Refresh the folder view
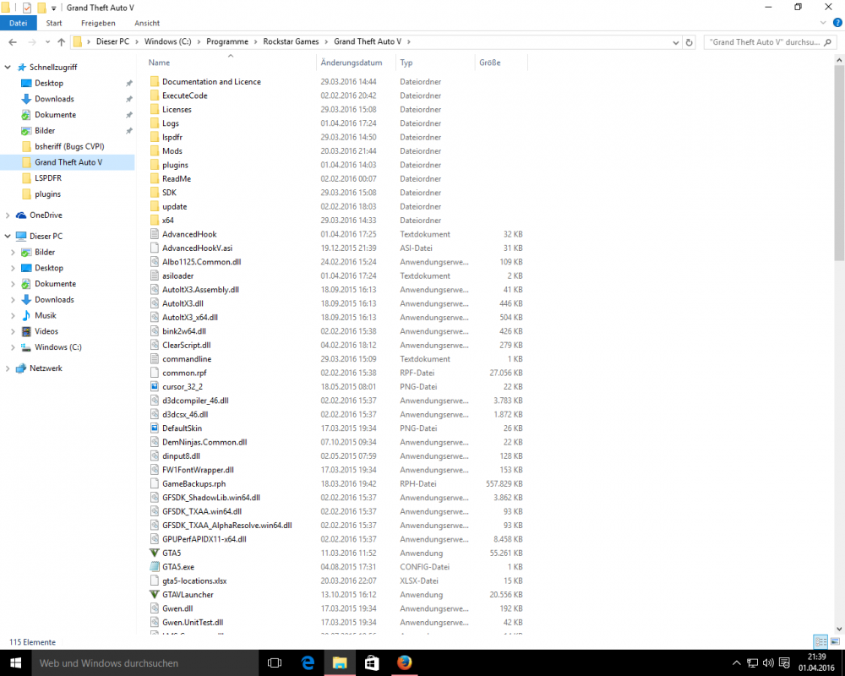Screen dimensions: 845x676 coord(689,42)
